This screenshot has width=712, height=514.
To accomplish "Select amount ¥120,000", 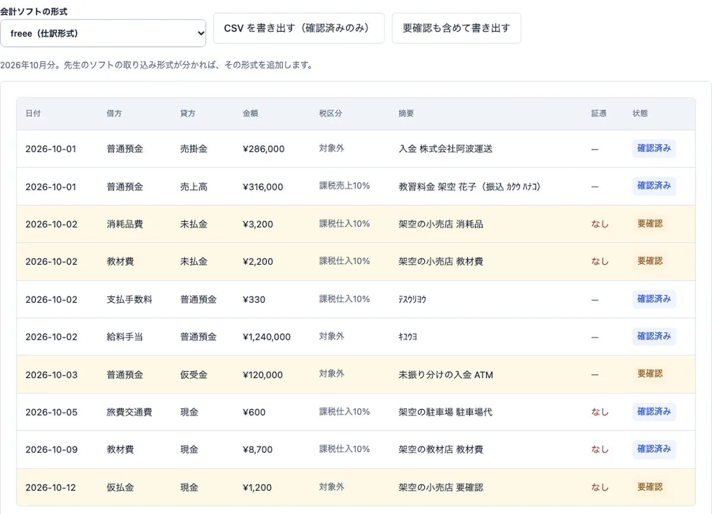I will pos(263,375).
